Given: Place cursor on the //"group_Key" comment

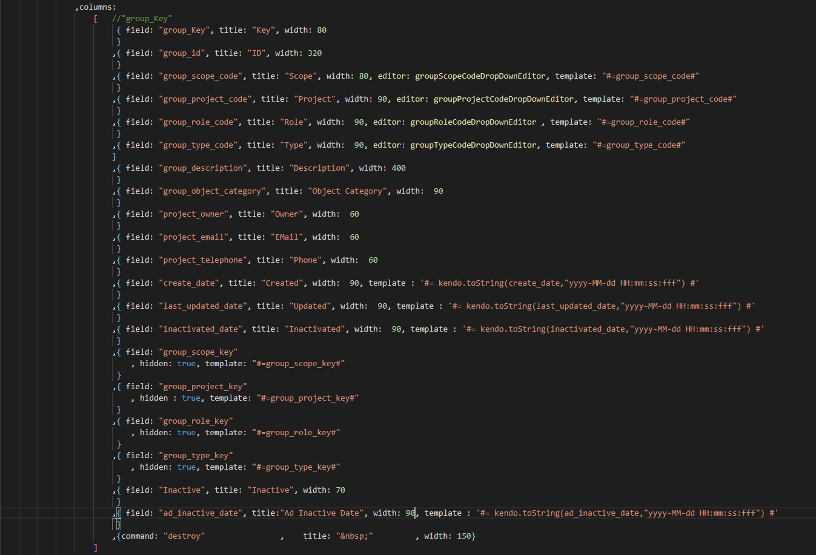Looking at the screenshot, I should [142, 19].
